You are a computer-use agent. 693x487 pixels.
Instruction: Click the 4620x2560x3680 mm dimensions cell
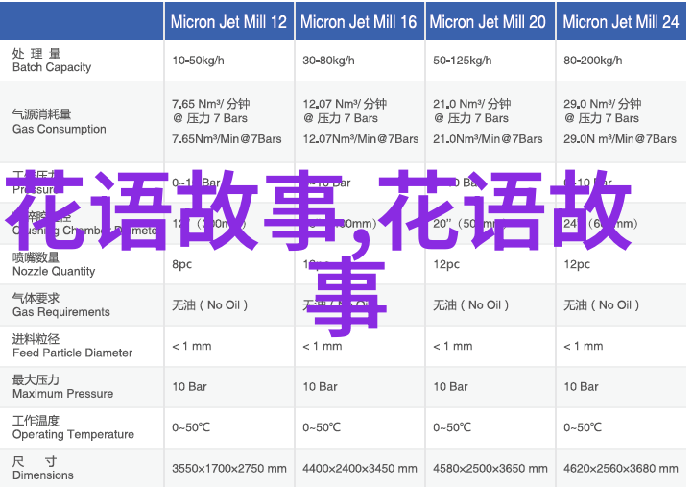[620, 468]
